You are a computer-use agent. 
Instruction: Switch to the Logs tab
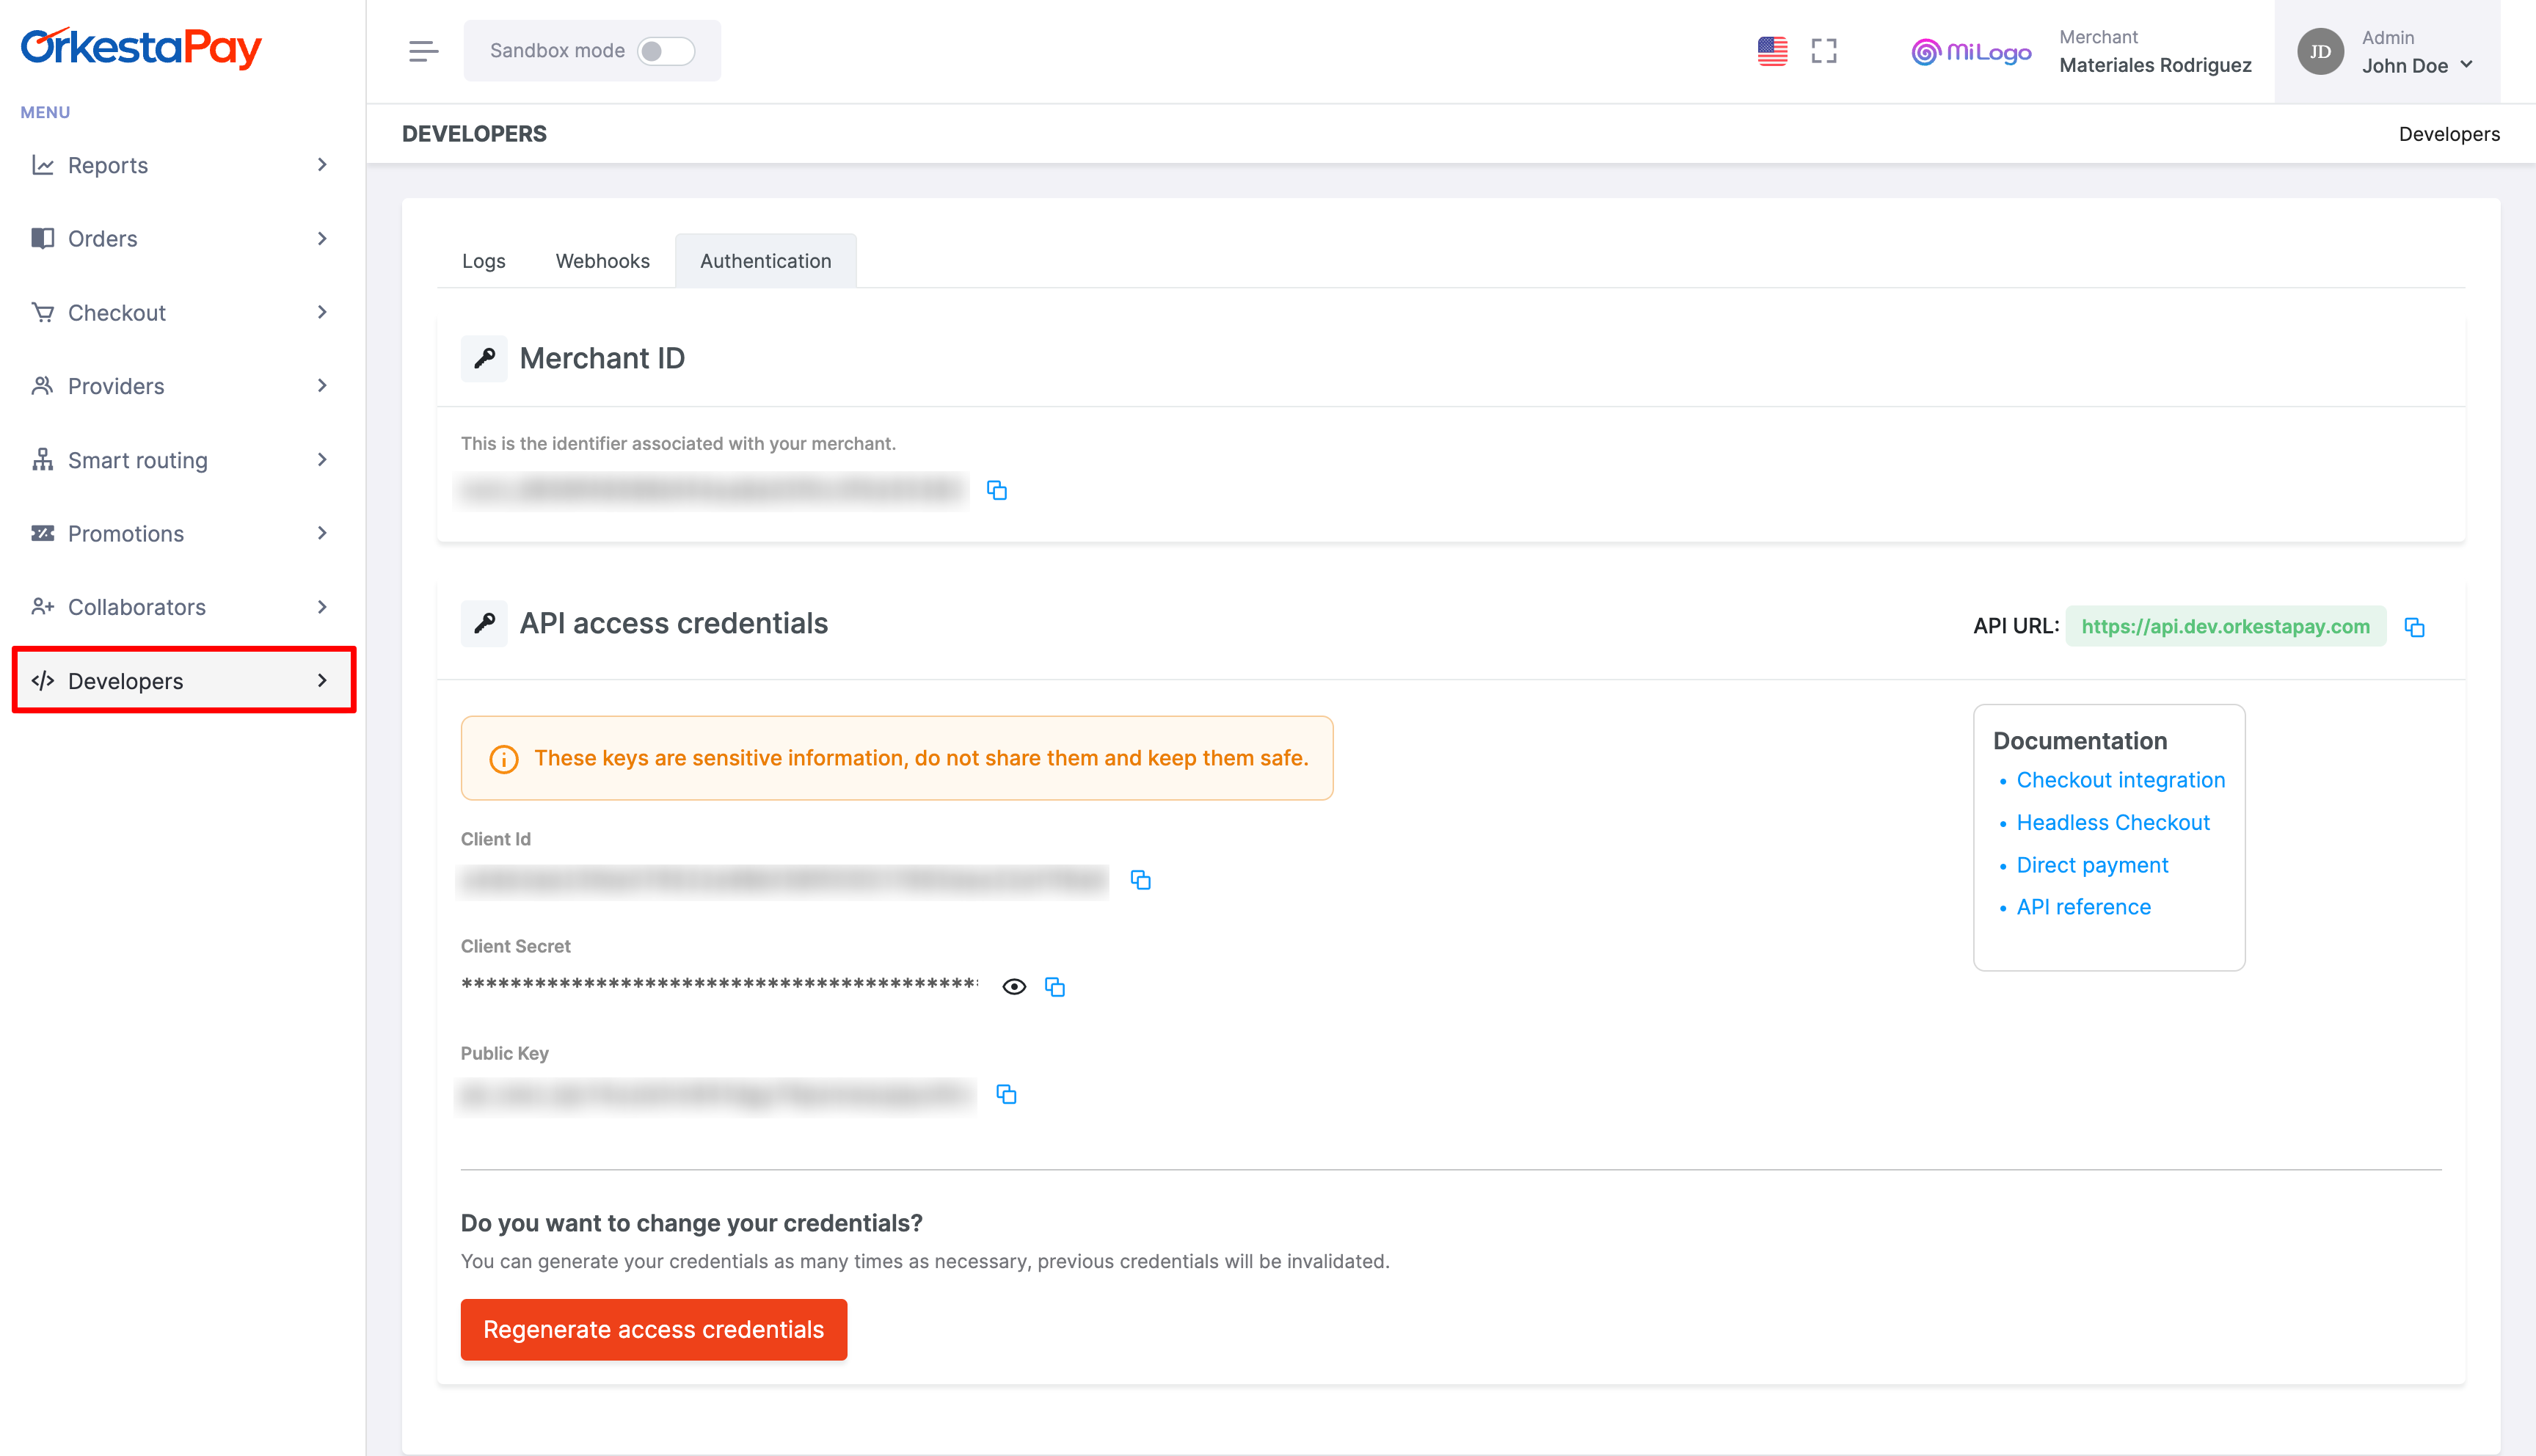click(484, 261)
